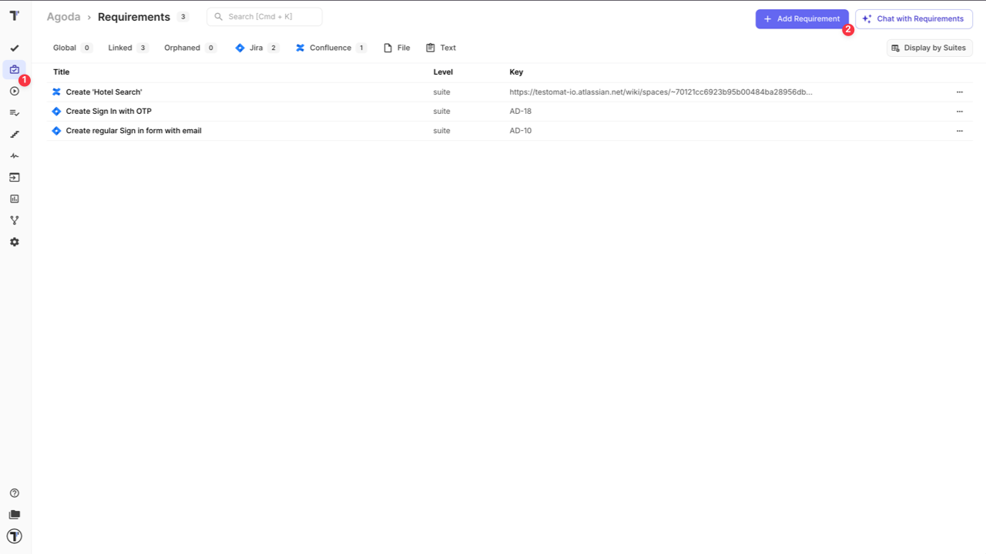Click inside the Search field
986x554 pixels.
[x=264, y=16]
